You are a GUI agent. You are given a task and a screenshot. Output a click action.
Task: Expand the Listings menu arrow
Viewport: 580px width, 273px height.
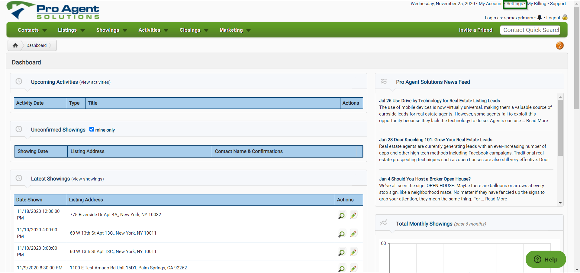click(x=83, y=31)
